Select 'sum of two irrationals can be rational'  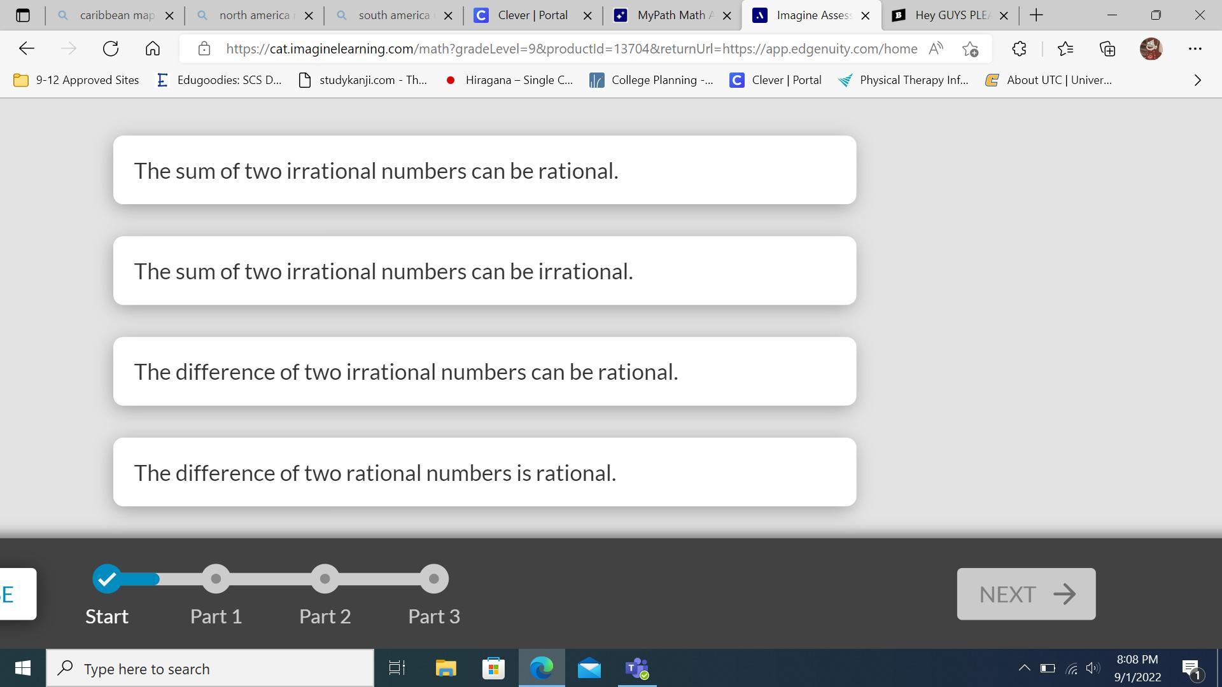pyautogui.click(x=484, y=170)
